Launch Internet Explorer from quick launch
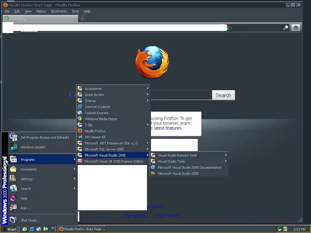The image size is (311, 233). coord(32,229)
